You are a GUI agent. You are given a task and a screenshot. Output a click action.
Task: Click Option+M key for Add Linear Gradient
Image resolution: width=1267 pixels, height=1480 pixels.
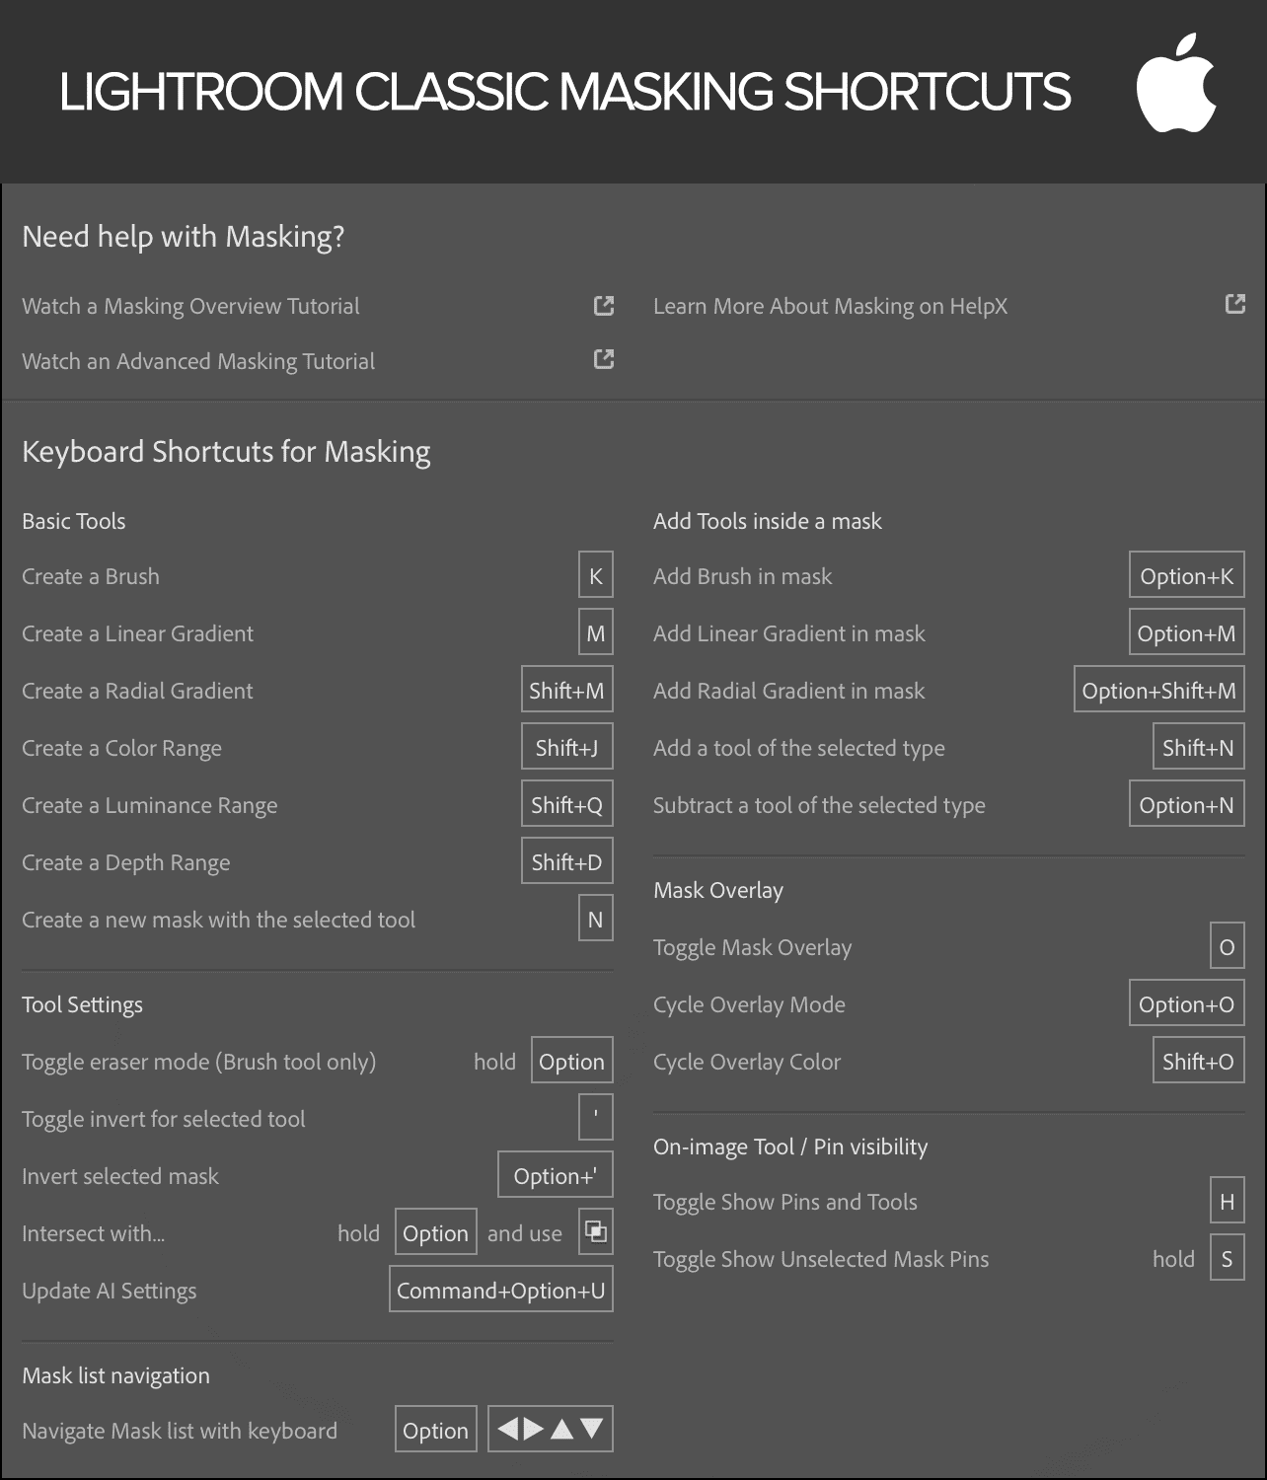pos(1187,631)
